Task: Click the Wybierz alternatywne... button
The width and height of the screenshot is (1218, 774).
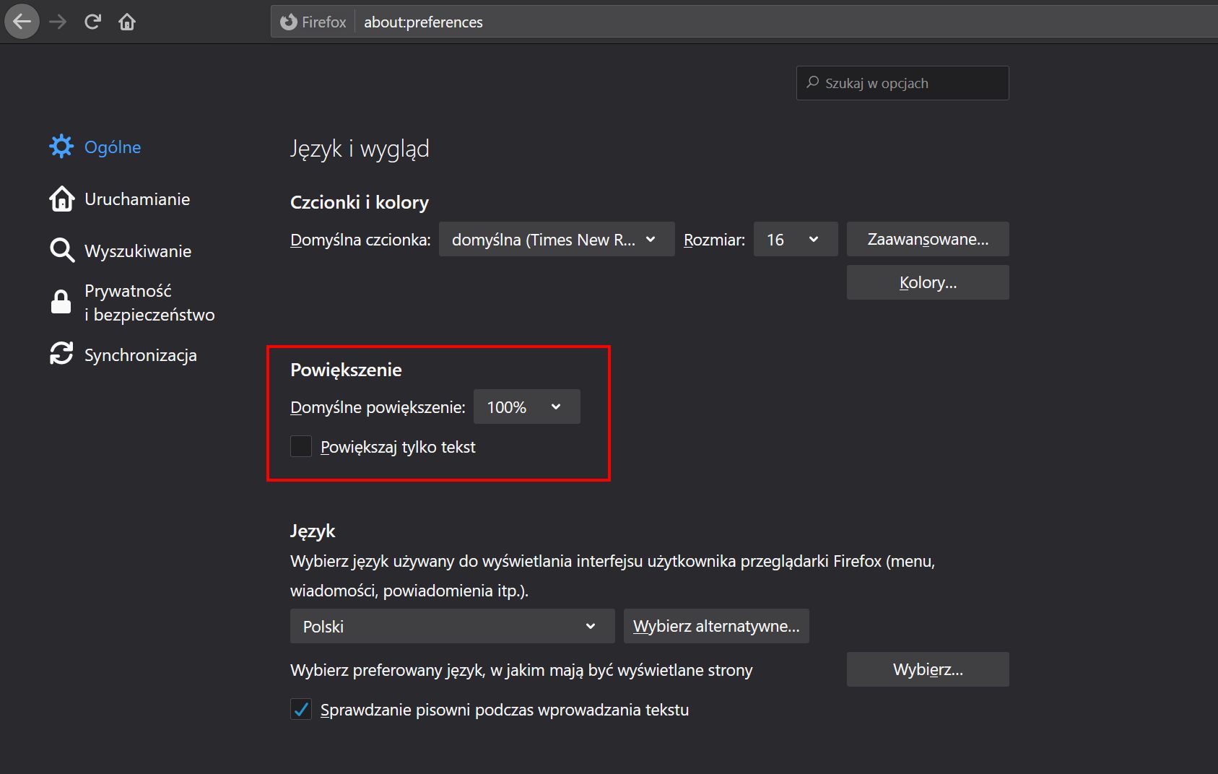Action: [716, 626]
